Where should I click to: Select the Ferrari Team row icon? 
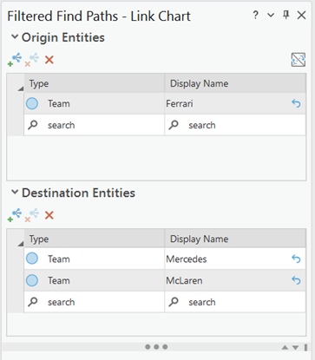[32, 103]
